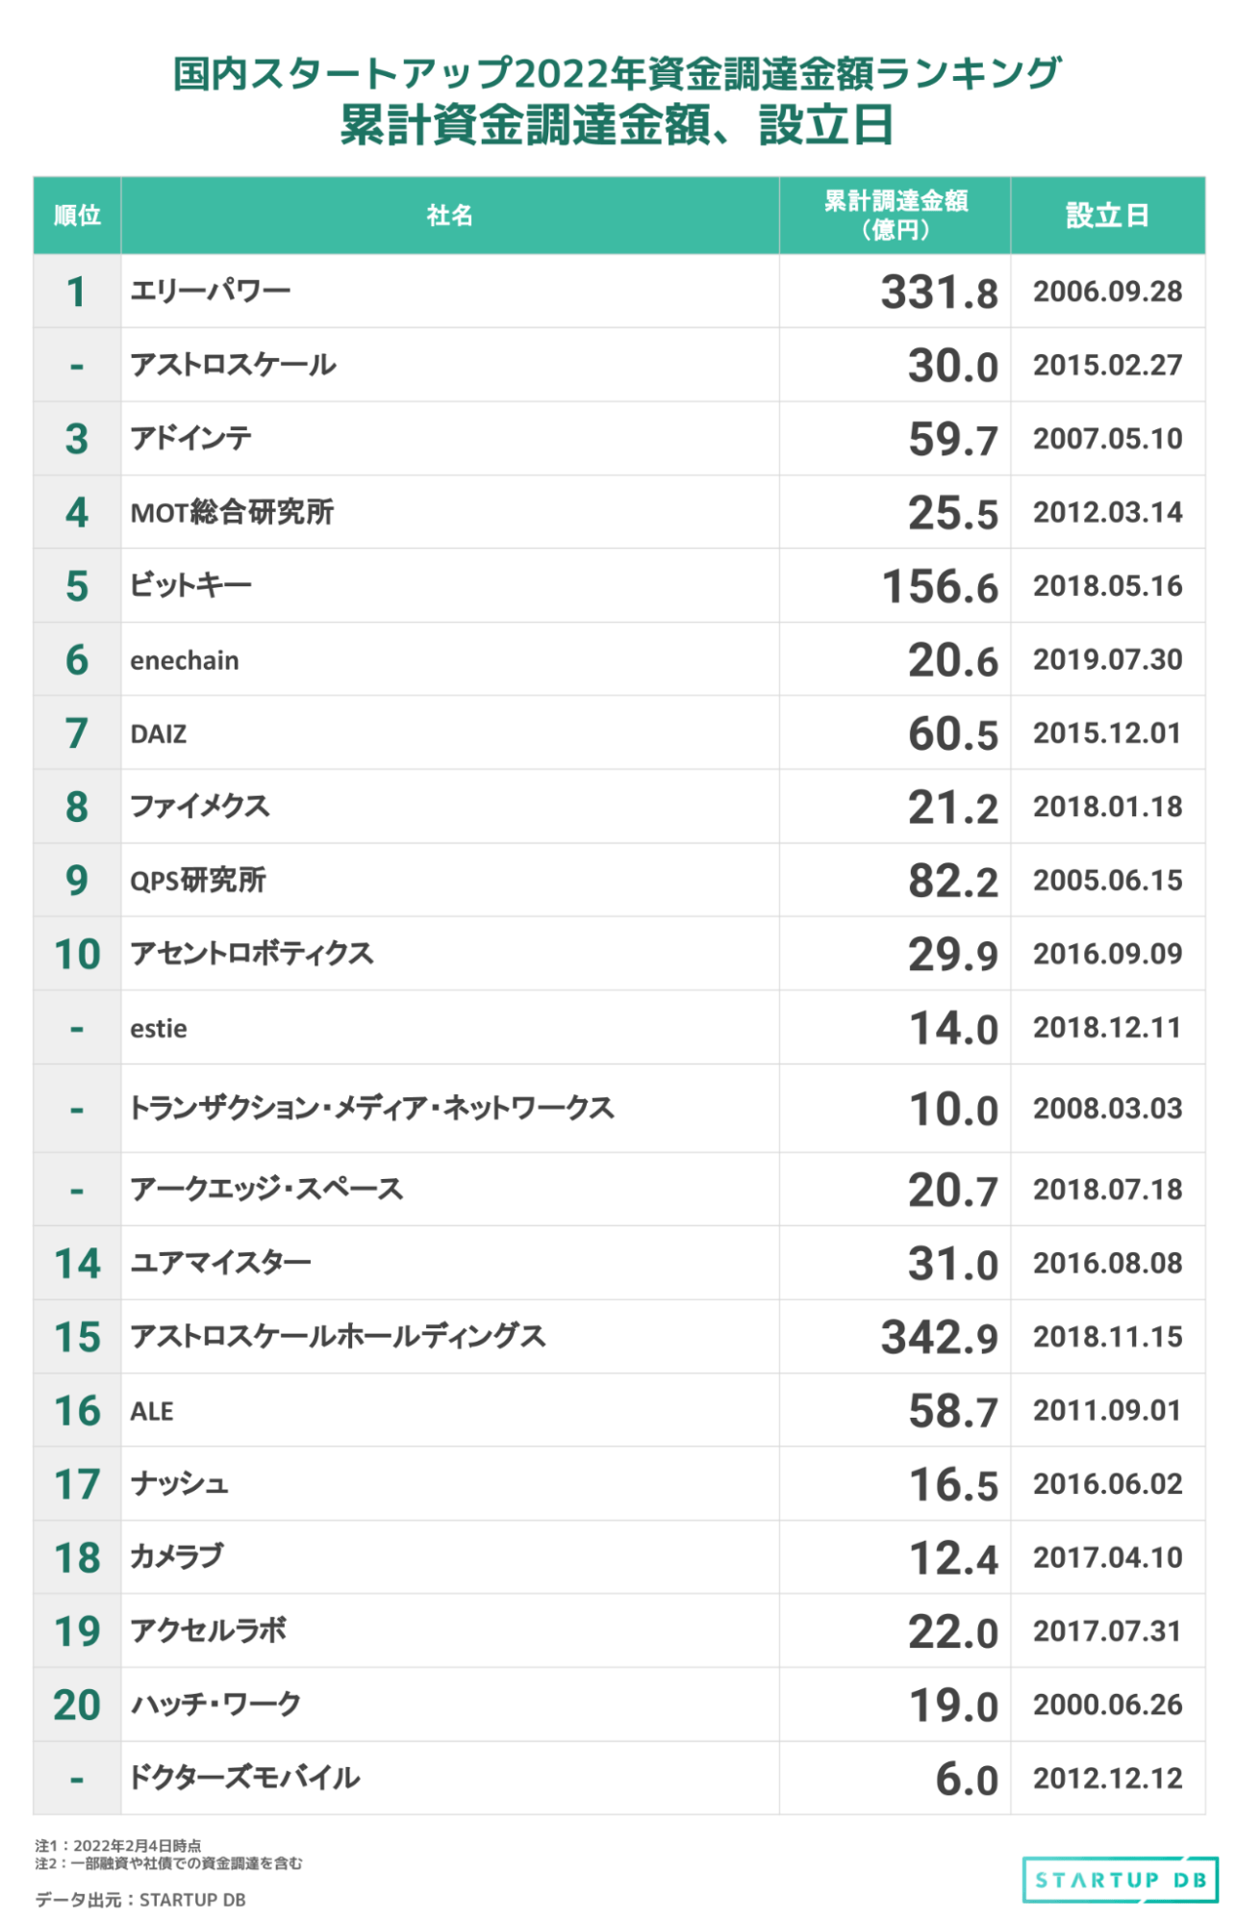Click the 156.6 amount value
This screenshot has width=1236, height=1924.
click(x=940, y=586)
